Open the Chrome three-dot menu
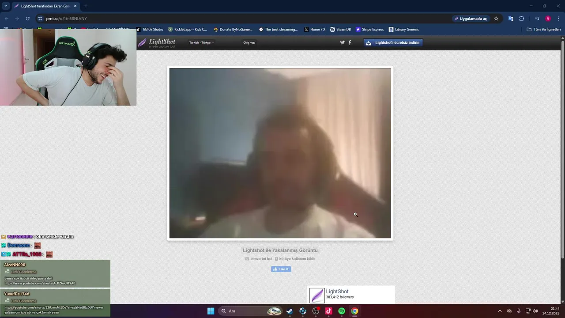Image resolution: width=565 pixels, height=318 pixels. (559, 19)
